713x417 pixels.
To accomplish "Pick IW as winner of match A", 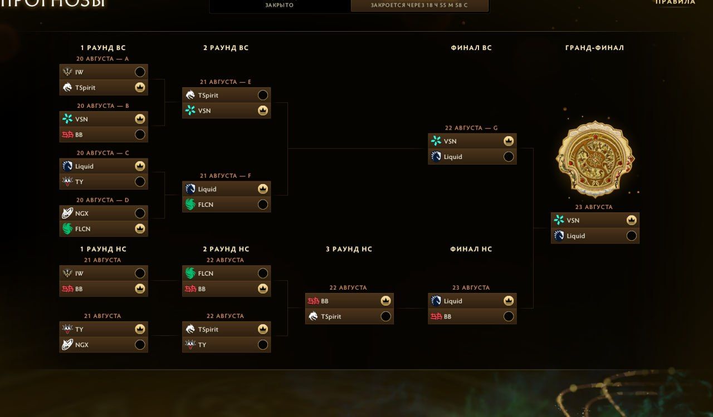I will click(140, 72).
